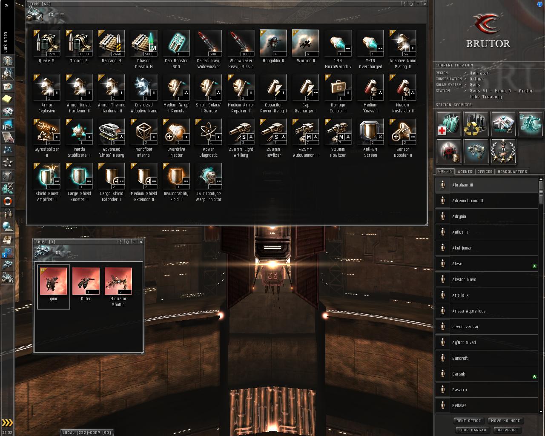Click the Move HQ Here button
The image size is (545, 436).
tap(505, 421)
